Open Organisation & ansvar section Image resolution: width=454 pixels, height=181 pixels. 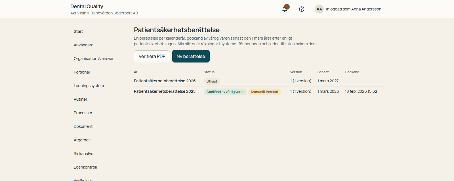tap(94, 59)
